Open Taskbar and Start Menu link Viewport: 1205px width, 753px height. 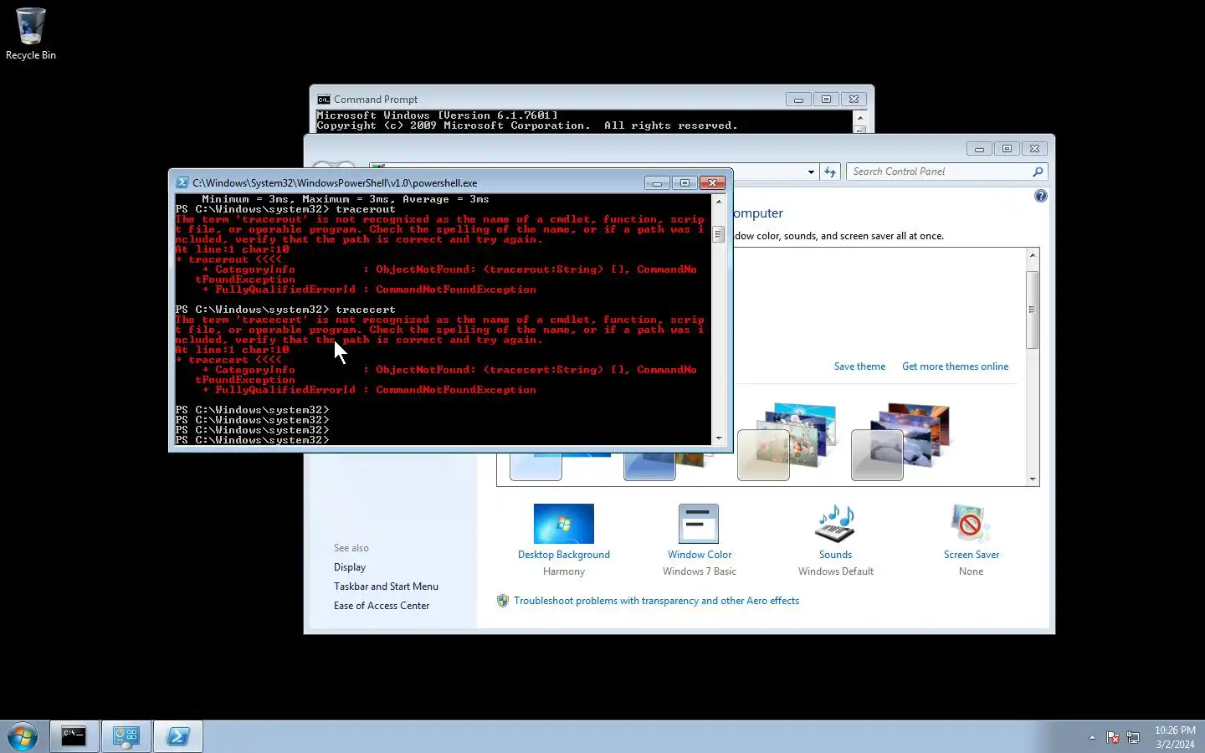(386, 587)
